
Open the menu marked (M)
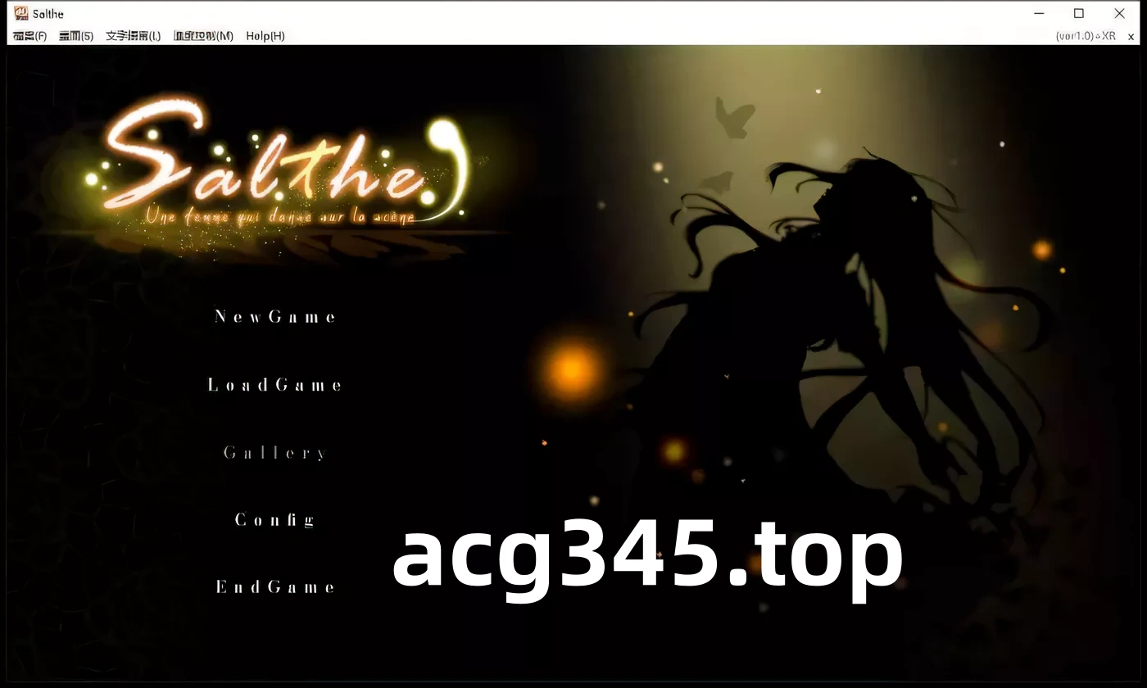[x=203, y=36]
